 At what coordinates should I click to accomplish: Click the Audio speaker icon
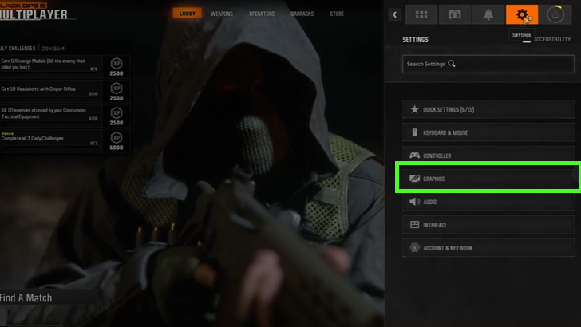point(415,202)
